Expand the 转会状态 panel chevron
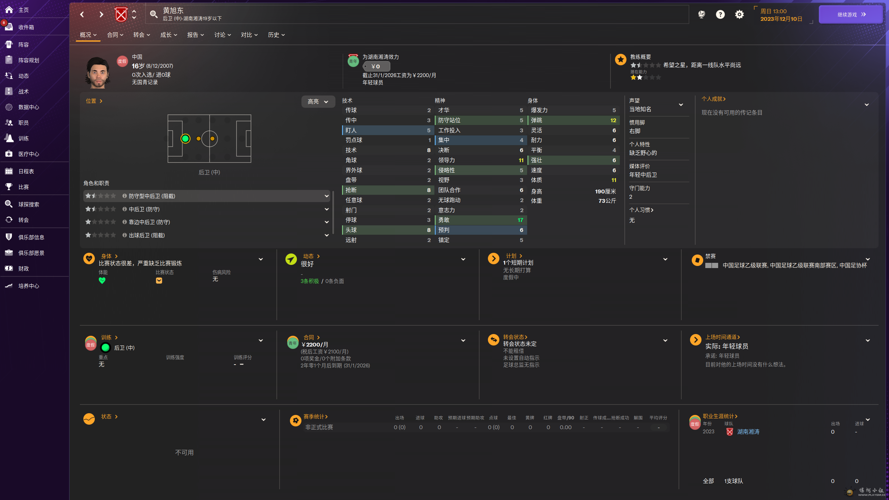889x500 pixels. (665, 340)
